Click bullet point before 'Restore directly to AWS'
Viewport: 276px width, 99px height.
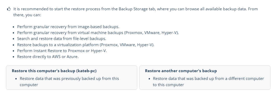(14, 57)
